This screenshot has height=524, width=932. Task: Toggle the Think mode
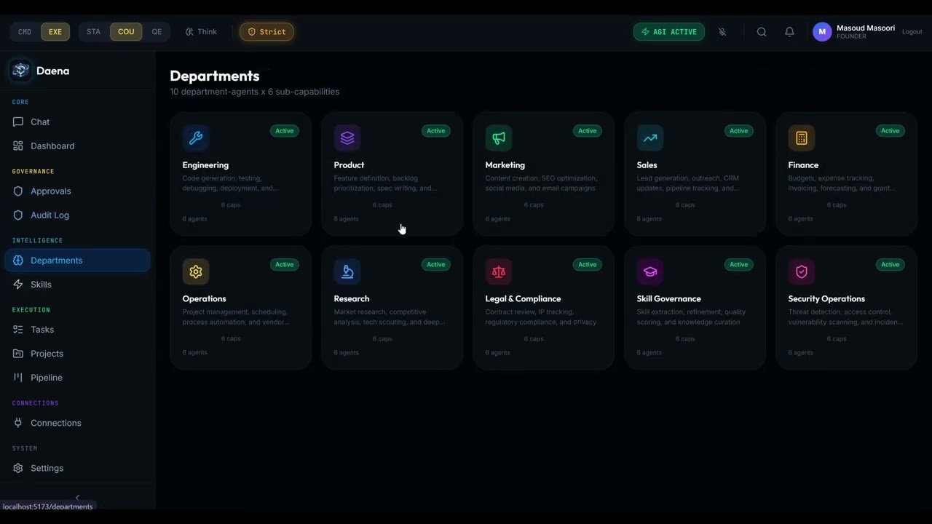click(201, 32)
